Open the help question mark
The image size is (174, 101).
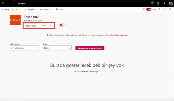[164, 3]
